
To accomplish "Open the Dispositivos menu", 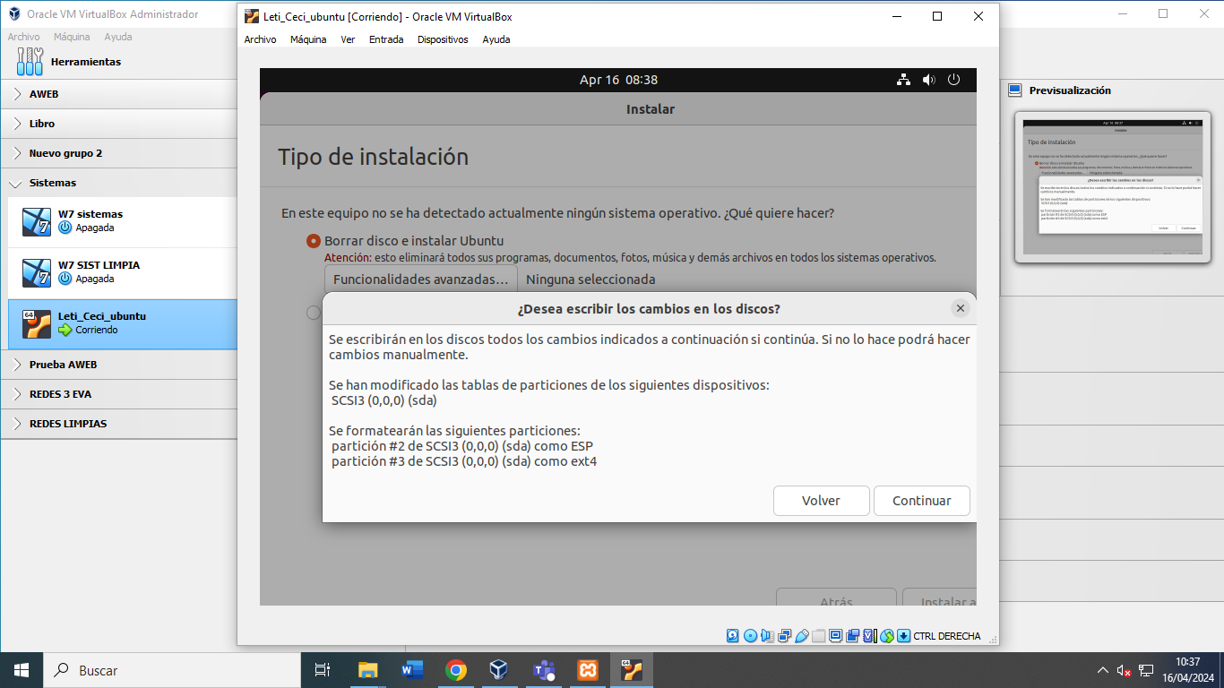I will (443, 39).
